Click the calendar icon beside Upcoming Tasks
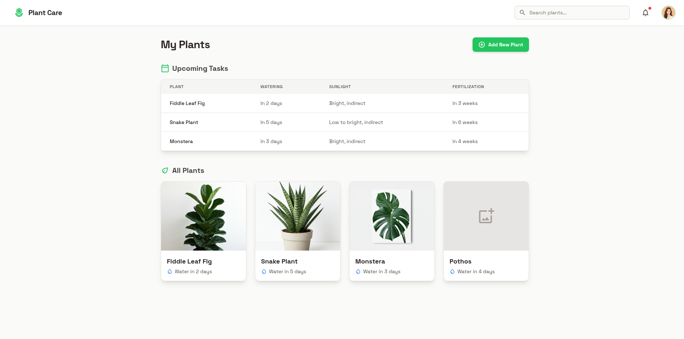The width and height of the screenshot is (684, 339). [x=165, y=68]
